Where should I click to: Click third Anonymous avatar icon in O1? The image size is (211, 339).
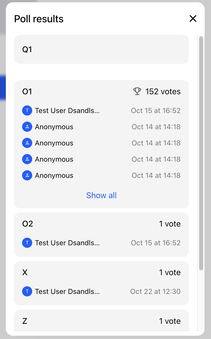coord(27,159)
